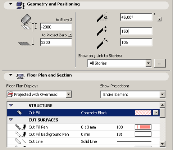This screenshot has height=150, width=173.
Task: Click the perpendicular roof thickness icon
Action: point(103,43)
